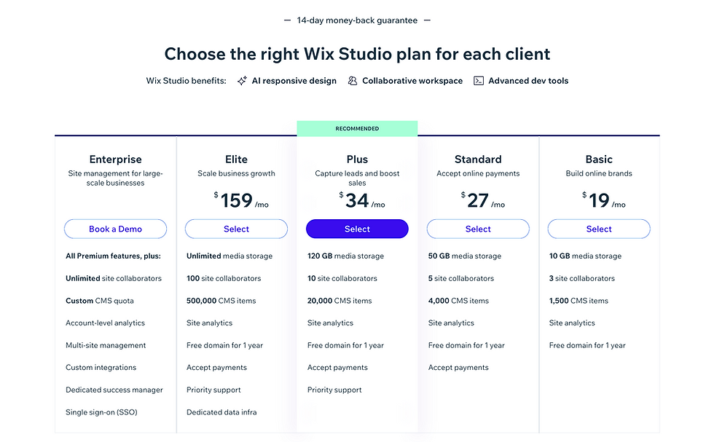This screenshot has width=714, height=442.
Task: Click the Advanced dev tools terminal icon
Action: (479, 81)
